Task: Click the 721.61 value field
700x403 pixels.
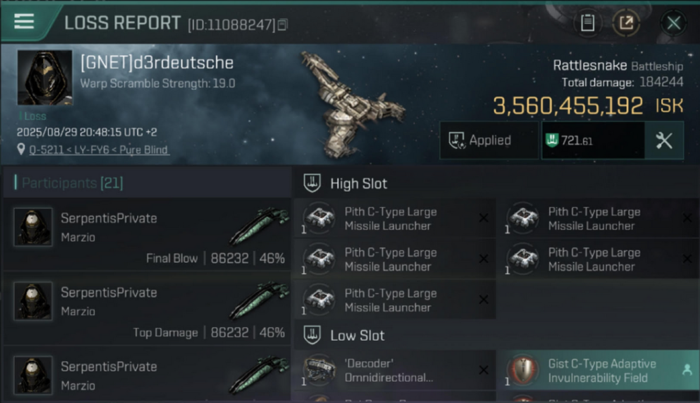Action: click(x=593, y=141)
